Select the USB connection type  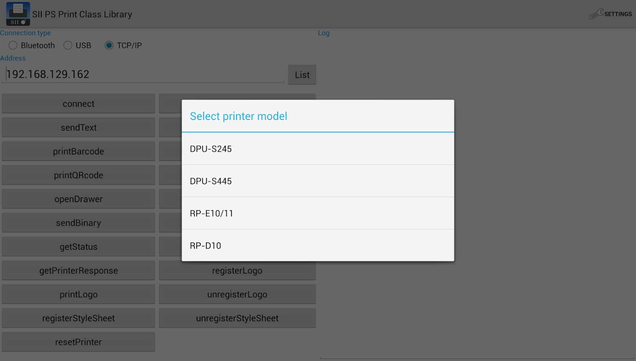77,45
